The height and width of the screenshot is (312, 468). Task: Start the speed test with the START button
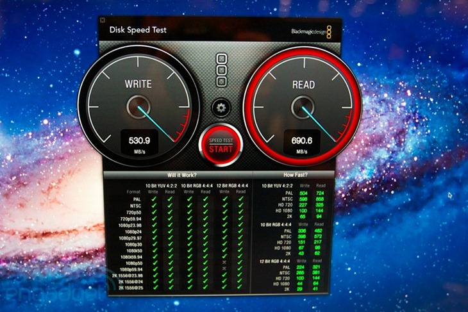221,145
